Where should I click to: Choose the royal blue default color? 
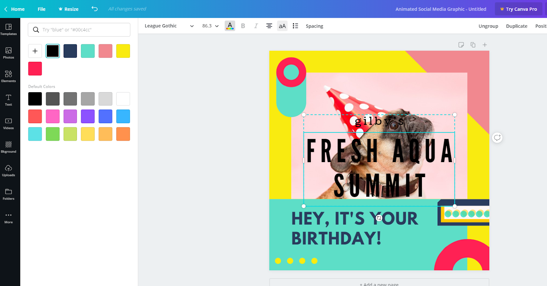pos(105,116)
